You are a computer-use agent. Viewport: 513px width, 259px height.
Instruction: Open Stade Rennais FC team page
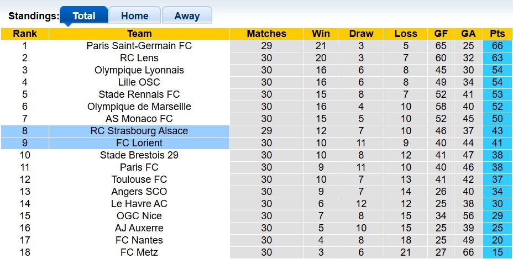click(139, 94)
